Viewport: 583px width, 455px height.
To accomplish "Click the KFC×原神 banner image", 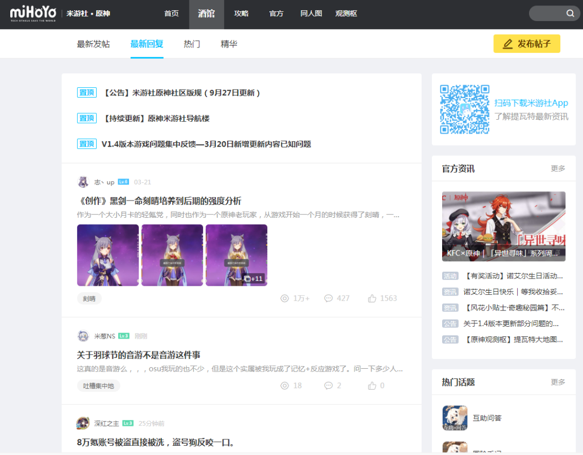I will [504, 226].
